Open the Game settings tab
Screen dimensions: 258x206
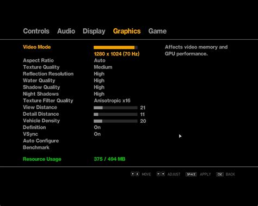[x=157, y=31]
